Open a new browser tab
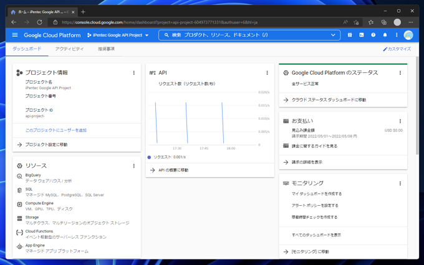 [x=83, y=12]
